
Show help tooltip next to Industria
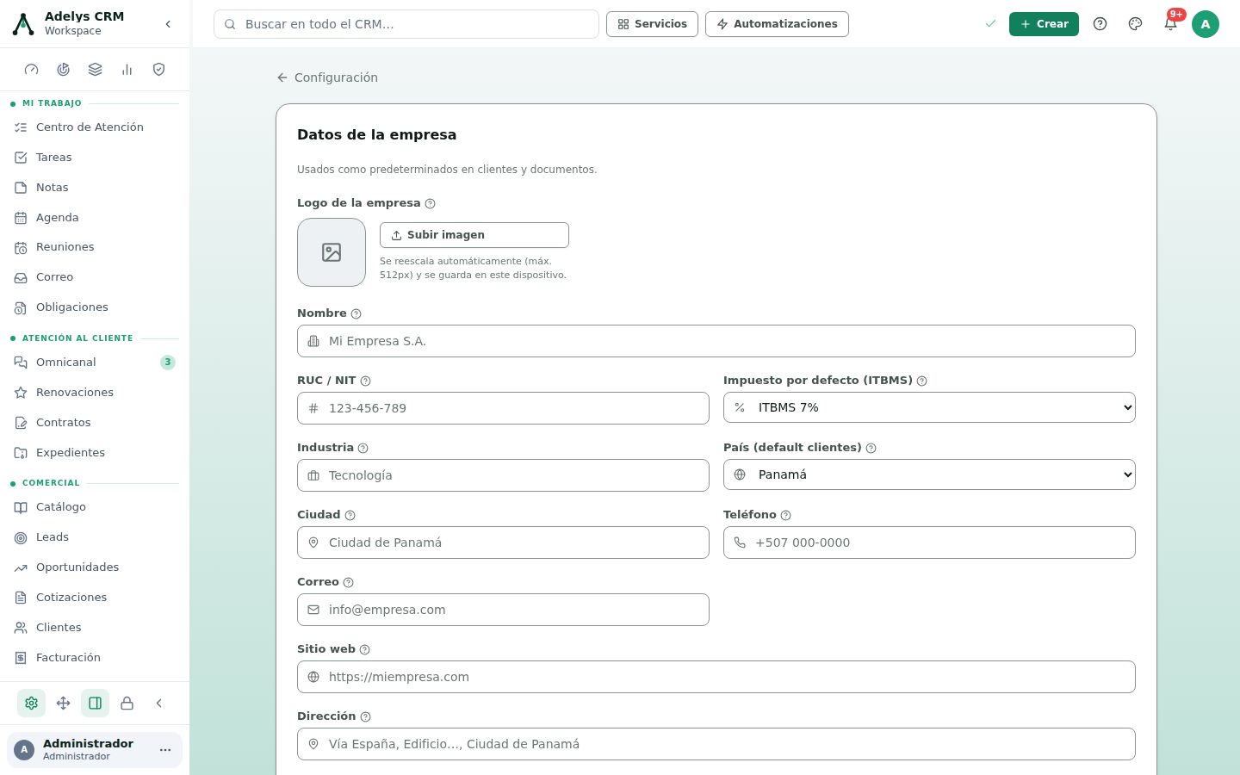363,449
